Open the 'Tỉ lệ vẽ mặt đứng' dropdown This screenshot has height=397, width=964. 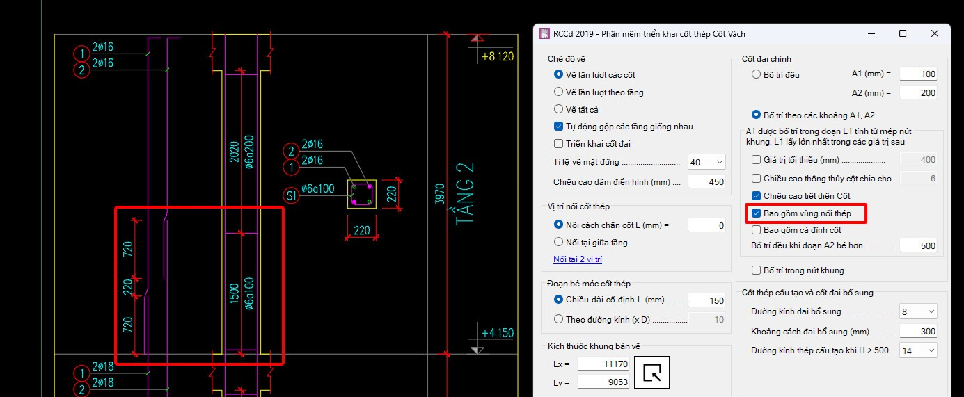pos(706,162)
